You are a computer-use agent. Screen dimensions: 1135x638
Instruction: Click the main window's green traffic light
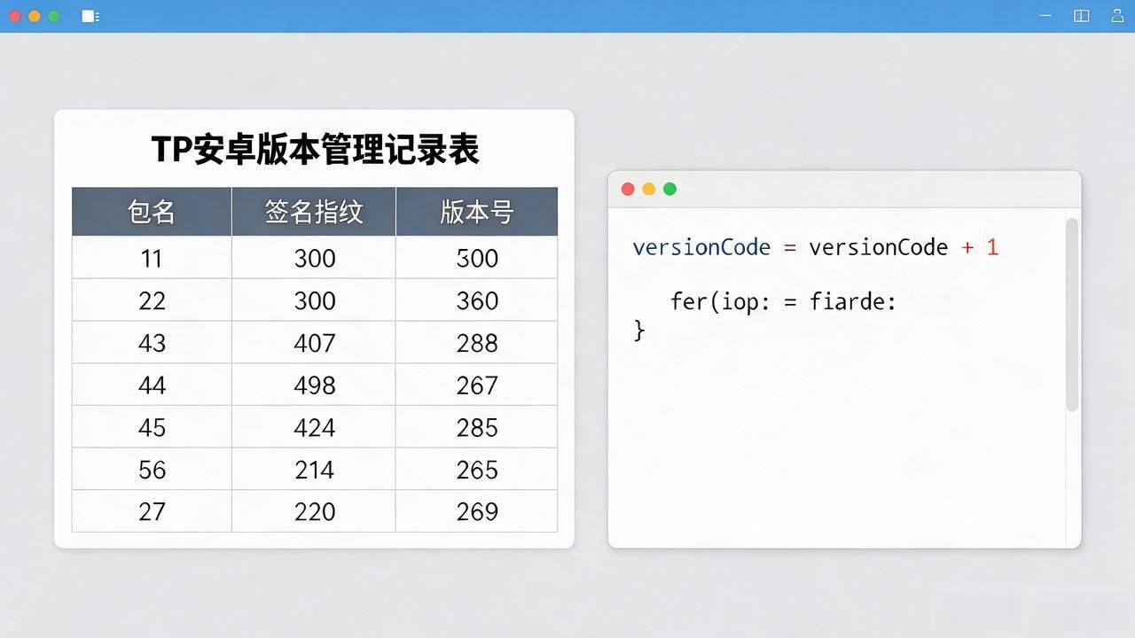[x=54, y=16]
